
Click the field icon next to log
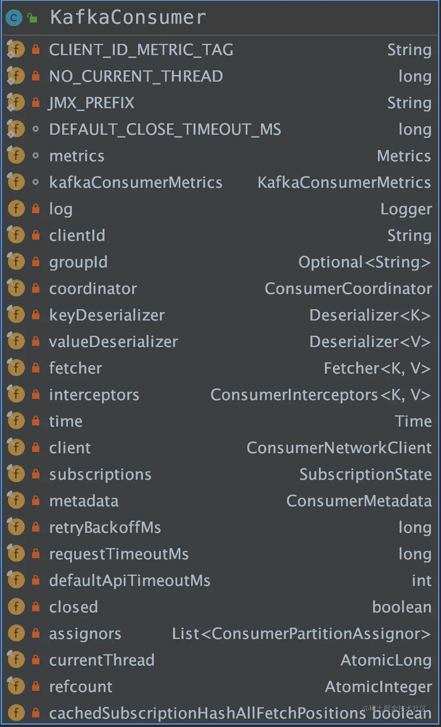16,209
